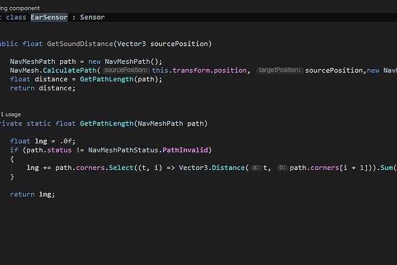The height and width of the screenshot is (265, 397).
Task: Click the 'b:' inlay parameter hint
Action: pyautogui.click(x=282, y=167)
